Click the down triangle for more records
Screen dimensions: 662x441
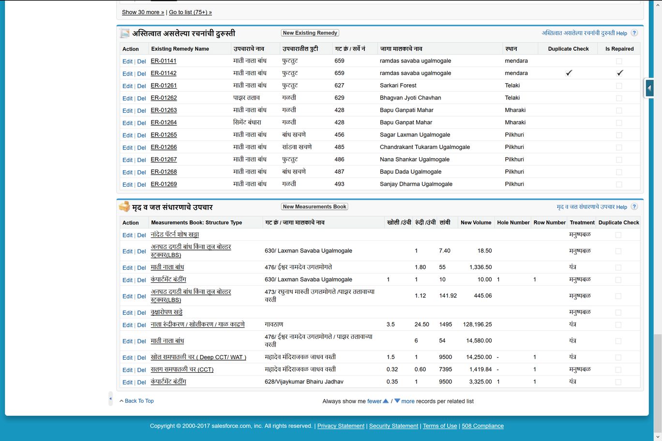[x=397, y=401]
